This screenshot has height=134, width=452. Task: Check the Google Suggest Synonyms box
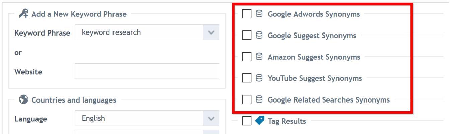247,36
